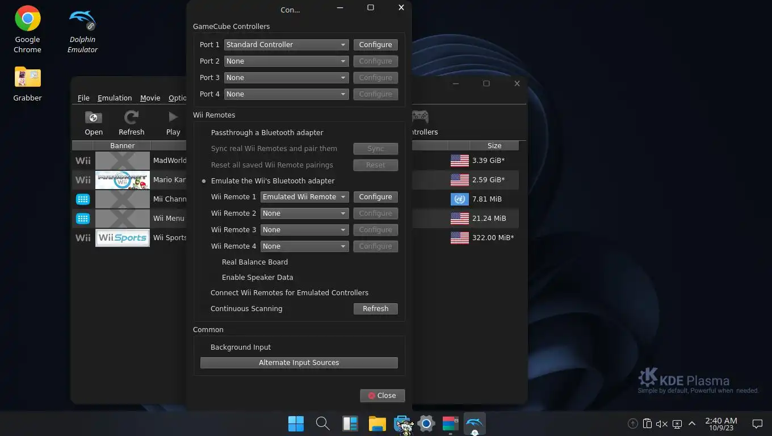Open the clipboard tray icon

click(x=647, y=424)
